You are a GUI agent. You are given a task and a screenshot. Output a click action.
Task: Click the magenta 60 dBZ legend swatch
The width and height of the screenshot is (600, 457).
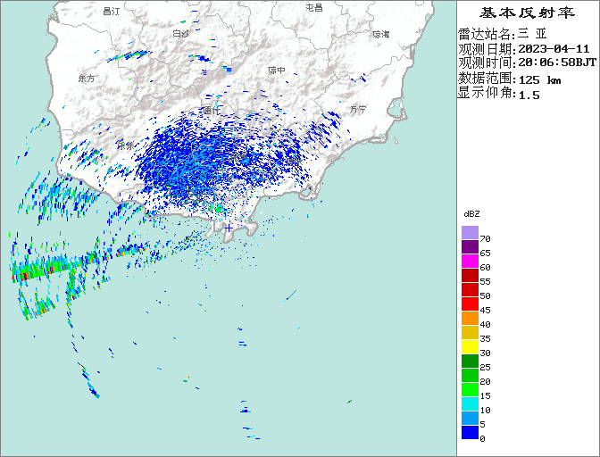[470, 261]
